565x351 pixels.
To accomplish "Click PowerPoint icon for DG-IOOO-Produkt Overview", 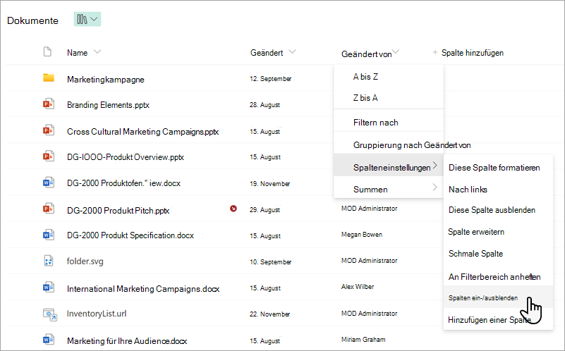I will tap(48, 156).
